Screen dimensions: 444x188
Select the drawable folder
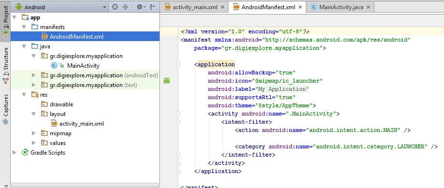coord(61,104)
